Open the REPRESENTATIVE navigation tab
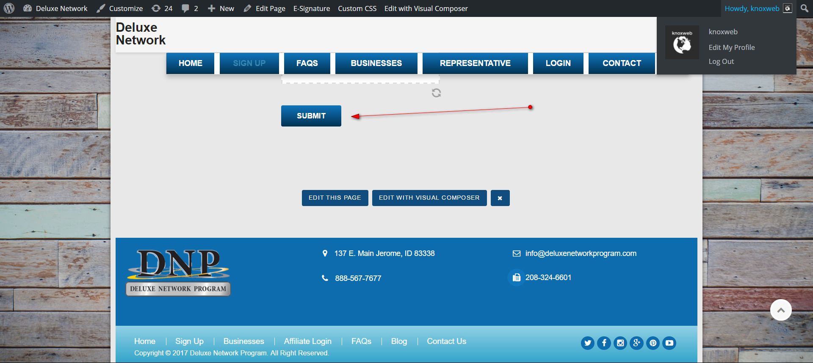Screen dimensions: 813x363 [x=475, y=63]
